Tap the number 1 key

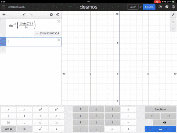[x=80, y=123]
